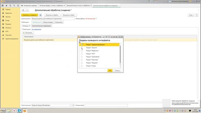
Task: Open History clipboard icon
Action: (10, 6)
